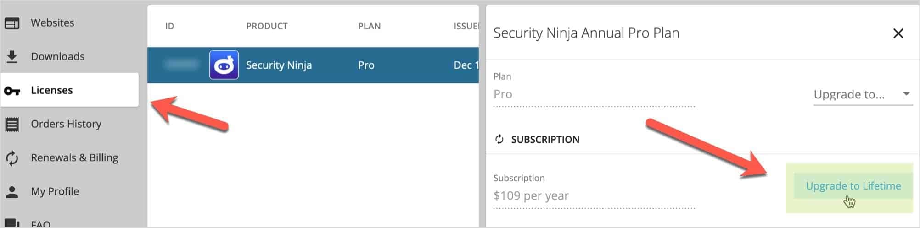
Task: Click the FAQ sidebar icon
Action: click(x=12, y=223)
